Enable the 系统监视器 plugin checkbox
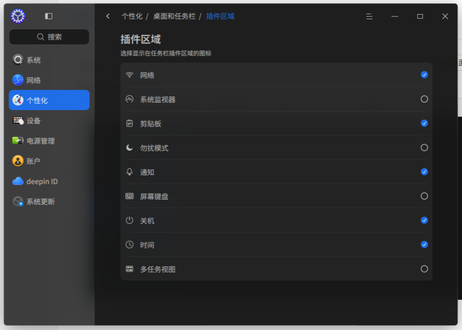 coord(424,99)
